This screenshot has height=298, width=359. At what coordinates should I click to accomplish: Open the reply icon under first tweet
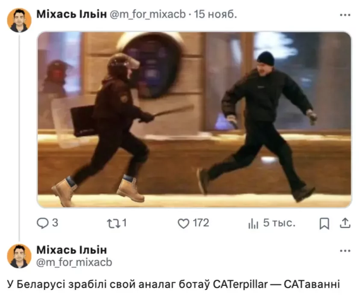click(43, 223)
